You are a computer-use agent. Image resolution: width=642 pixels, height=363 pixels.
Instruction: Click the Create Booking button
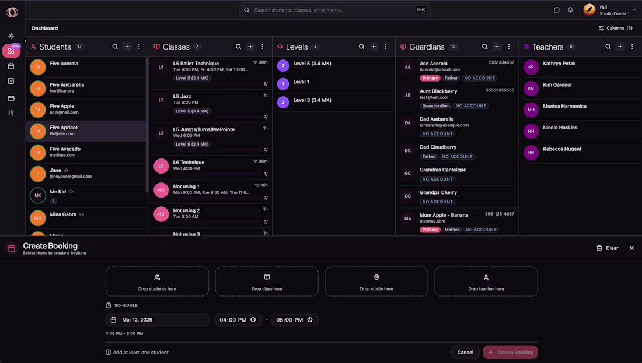[510, 353]
